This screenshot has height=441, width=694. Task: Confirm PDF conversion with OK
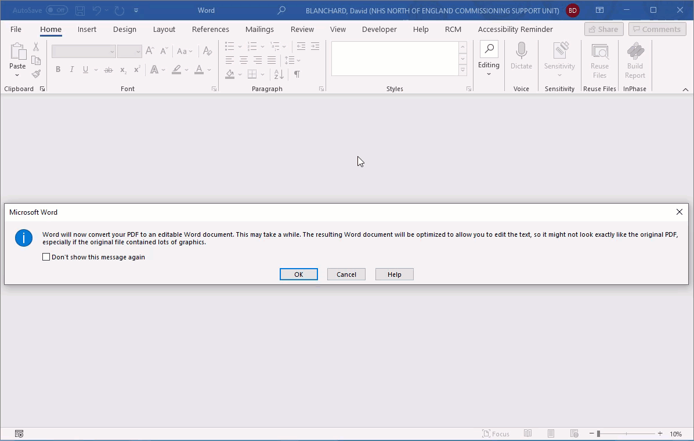coord(299,274)
